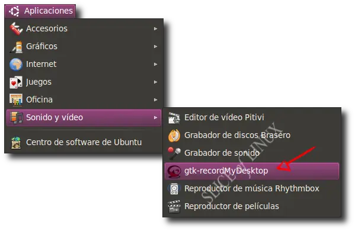Image resolution: width=355 pixels, height=231 pixels.
Task: Click the Oficina chart icon
Action: [16, 100]
